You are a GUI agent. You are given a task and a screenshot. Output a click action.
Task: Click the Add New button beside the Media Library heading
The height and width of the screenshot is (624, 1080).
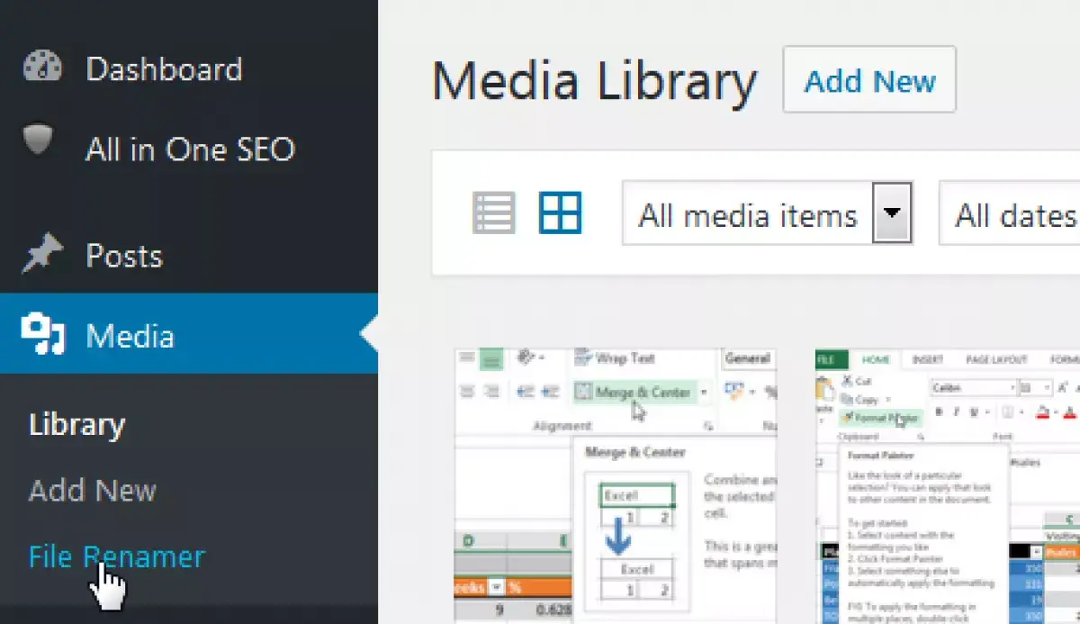click(x=869, y=80)
